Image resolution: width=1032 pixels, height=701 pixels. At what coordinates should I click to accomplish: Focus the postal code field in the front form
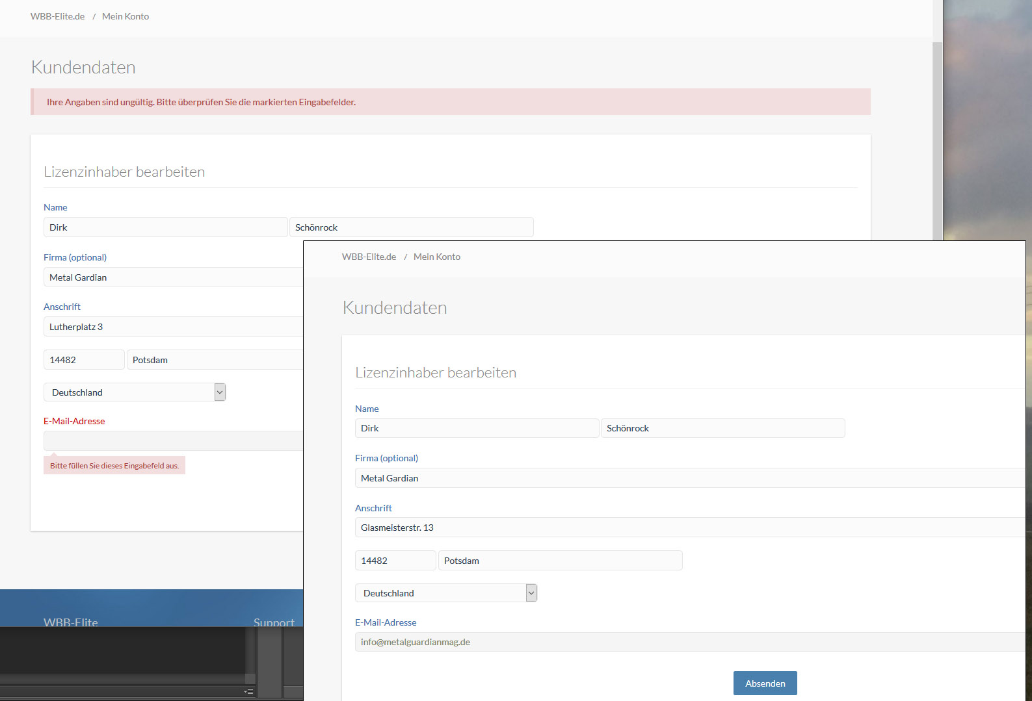(x=395, y=561)
